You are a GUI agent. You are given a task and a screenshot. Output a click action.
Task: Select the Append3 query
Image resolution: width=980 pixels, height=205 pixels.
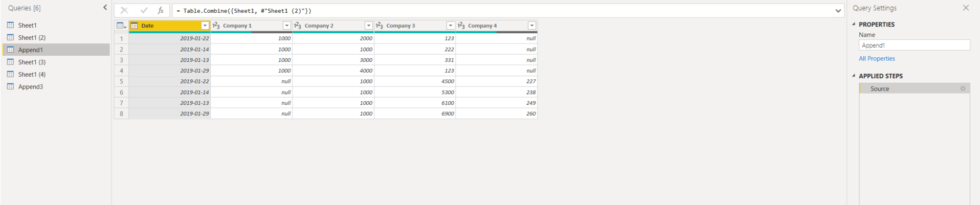(55, 86)
